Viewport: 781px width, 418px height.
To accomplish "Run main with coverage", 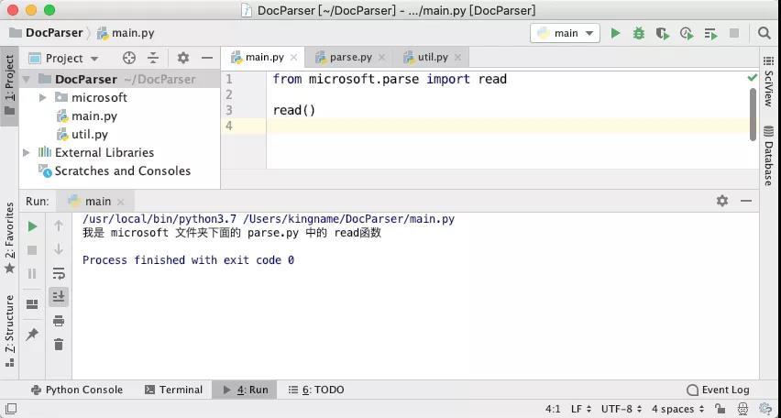I will pos(663,33).
